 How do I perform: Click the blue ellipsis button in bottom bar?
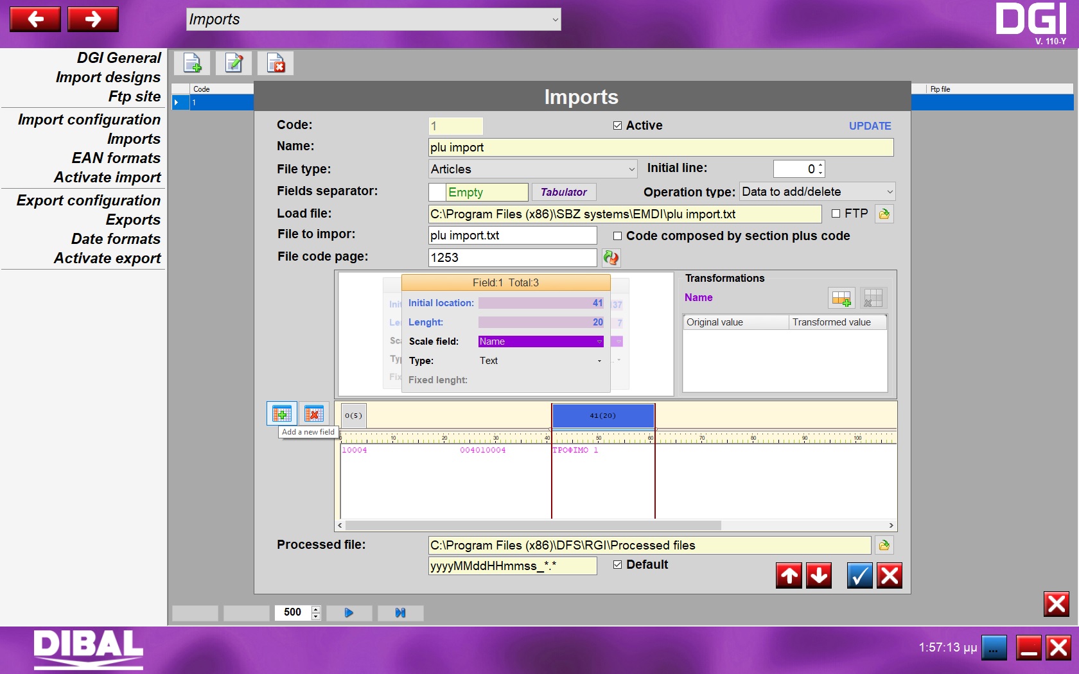click(x=994, y=648)
